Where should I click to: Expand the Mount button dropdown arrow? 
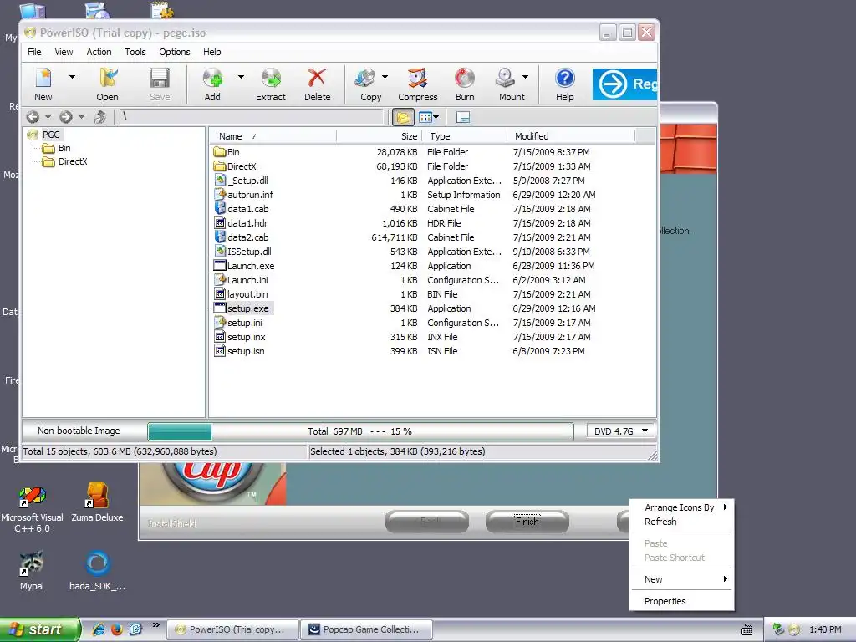525,77
